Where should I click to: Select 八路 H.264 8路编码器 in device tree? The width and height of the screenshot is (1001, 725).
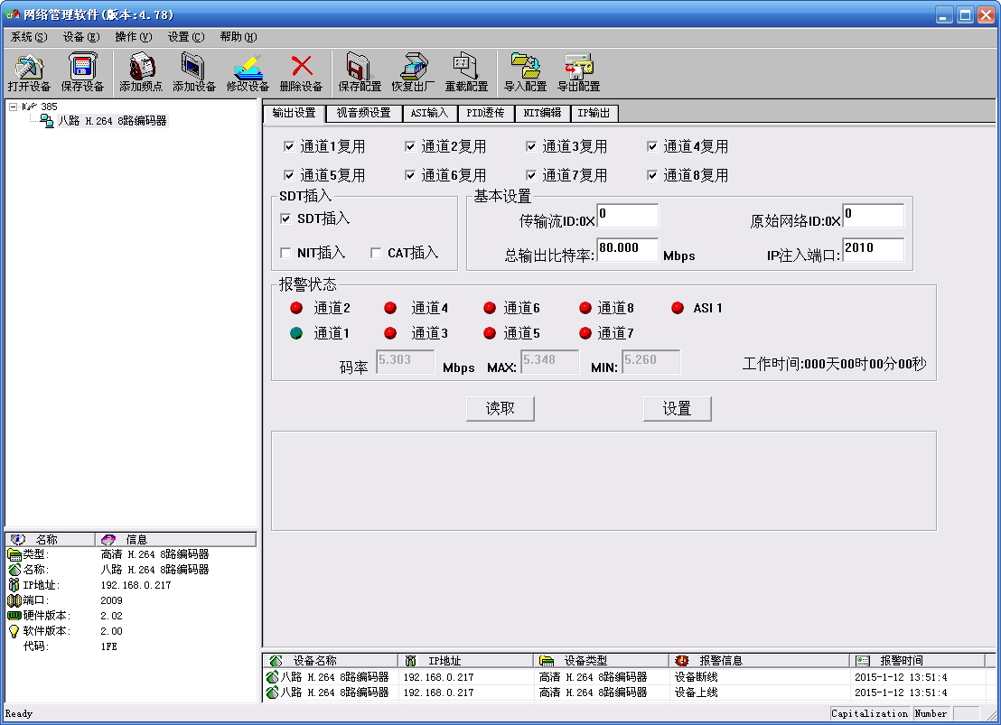[112, 120]
